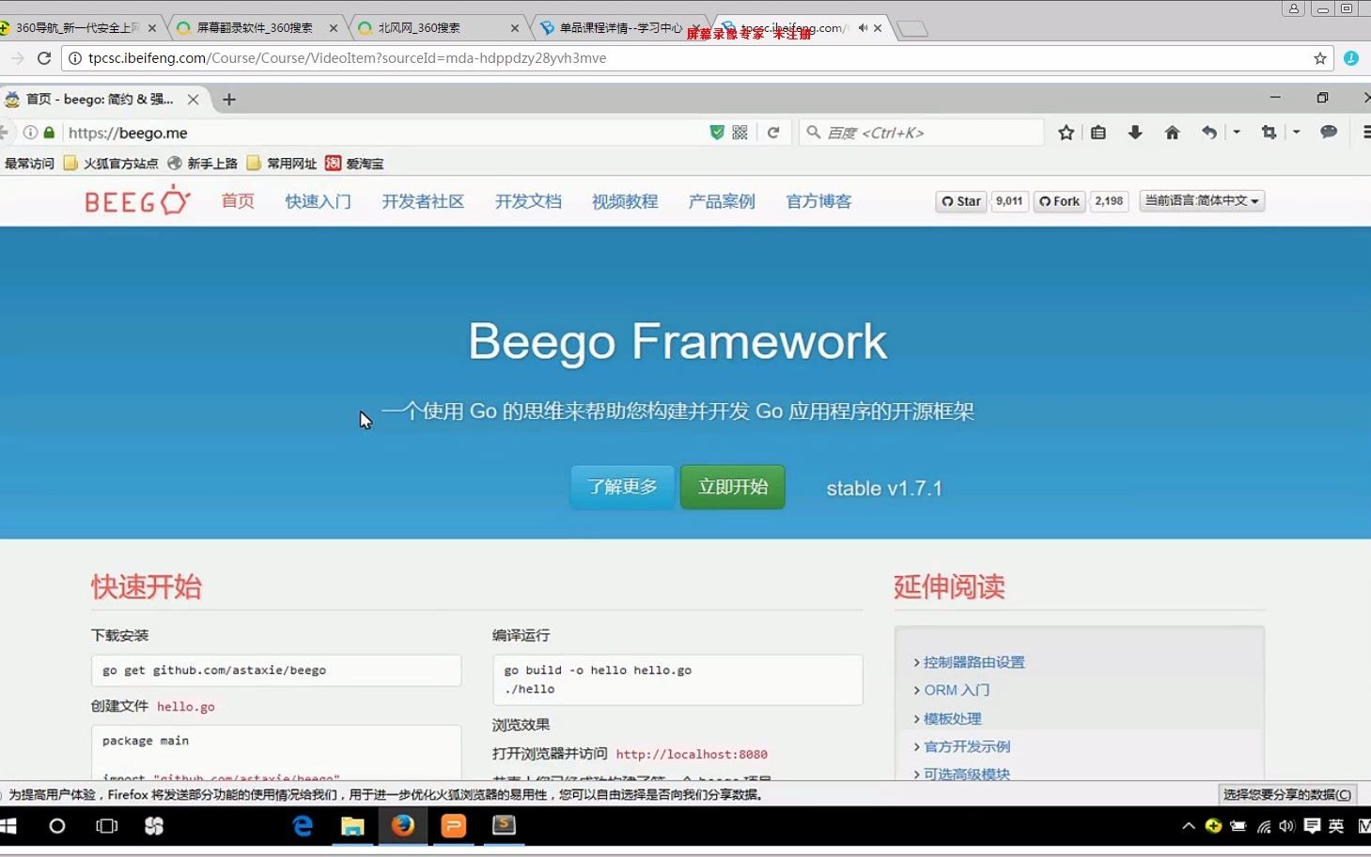The width and height of the screenshot is (1371, 857).
Task: Close the beego 首页 tab
Action: pyautogui.click(x=193, y=99)
